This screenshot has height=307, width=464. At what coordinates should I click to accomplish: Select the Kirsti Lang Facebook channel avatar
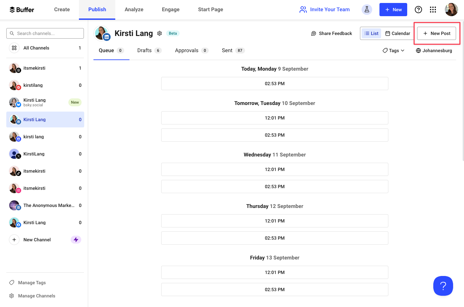click(x=15, y=222)
